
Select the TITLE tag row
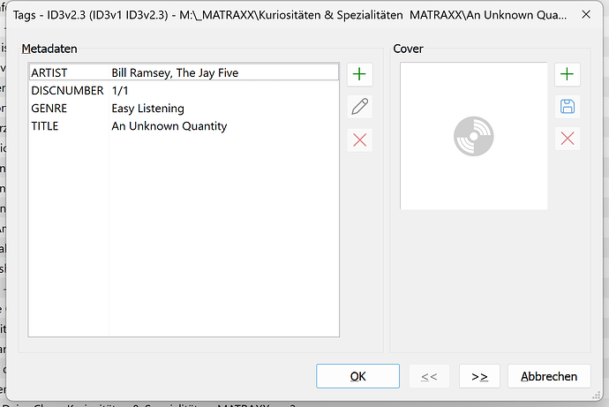click(184, 126)
